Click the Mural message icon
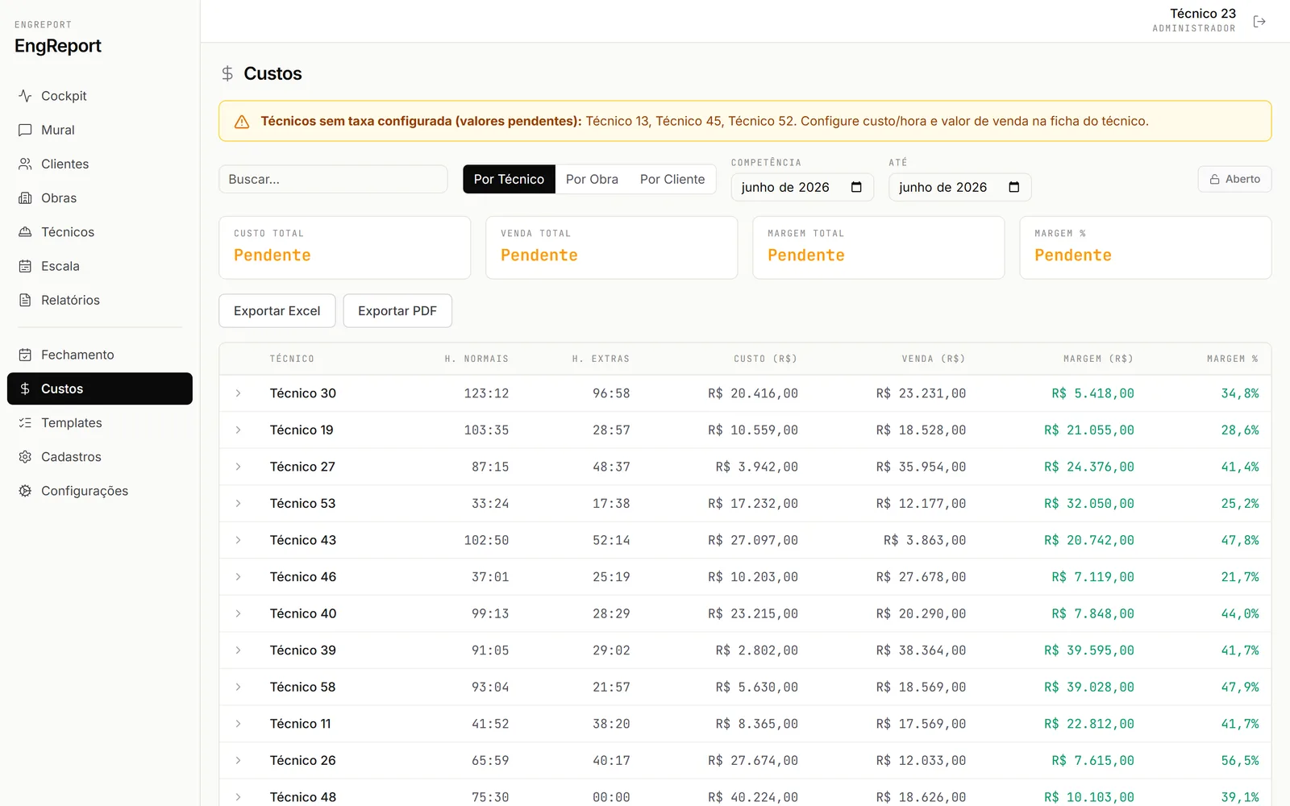Image resolution: width=1290 pixels, height=806 pixels. point(25,130)
